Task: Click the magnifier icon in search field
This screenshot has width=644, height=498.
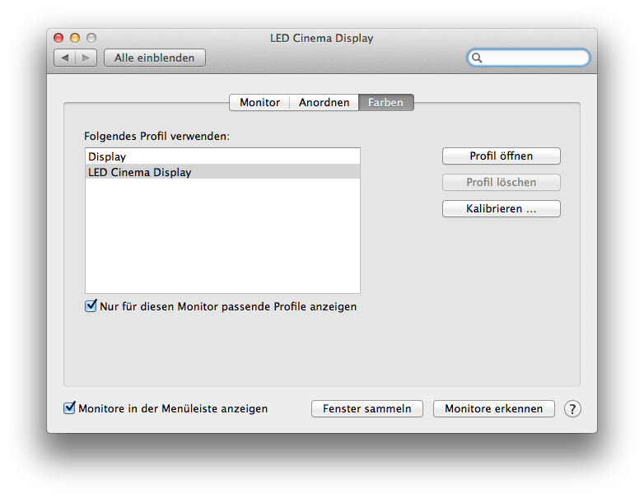Action: 477,58
